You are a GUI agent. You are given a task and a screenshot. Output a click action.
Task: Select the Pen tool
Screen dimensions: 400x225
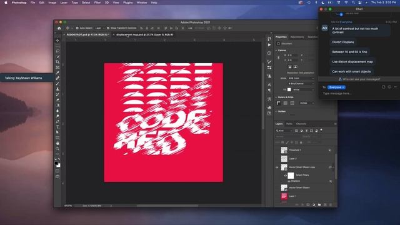tap(57, 121)
